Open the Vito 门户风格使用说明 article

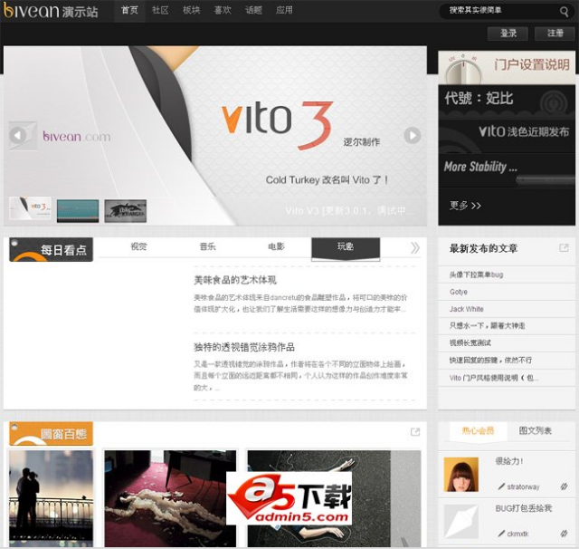coord(494,378)
